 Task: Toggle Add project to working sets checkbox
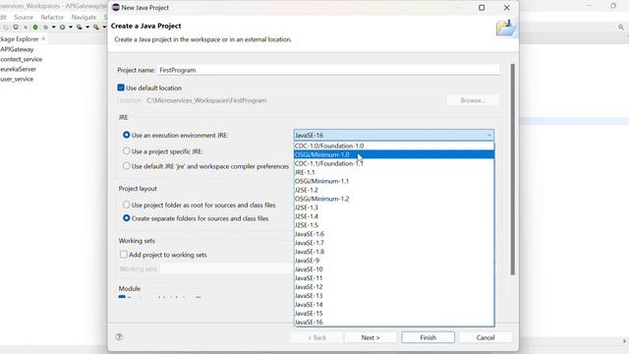pos(124,255)
